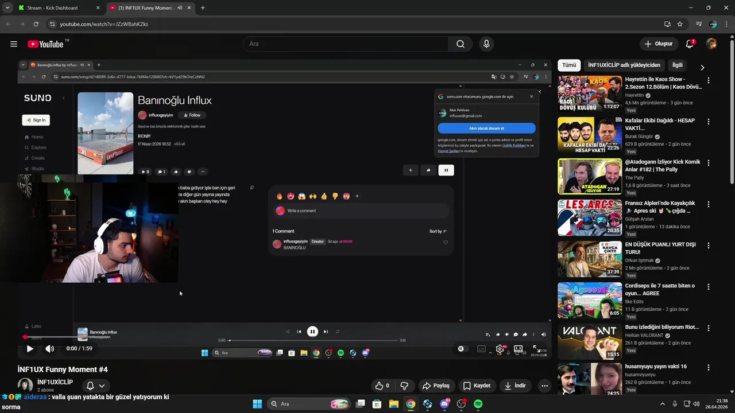Screen dimensions: 735x413
Task: Open Spotify from taskbar
Action: pos(478,404)
